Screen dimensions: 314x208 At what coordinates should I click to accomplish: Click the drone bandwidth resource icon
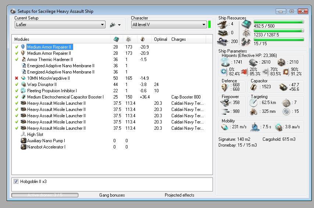point(246,42)
